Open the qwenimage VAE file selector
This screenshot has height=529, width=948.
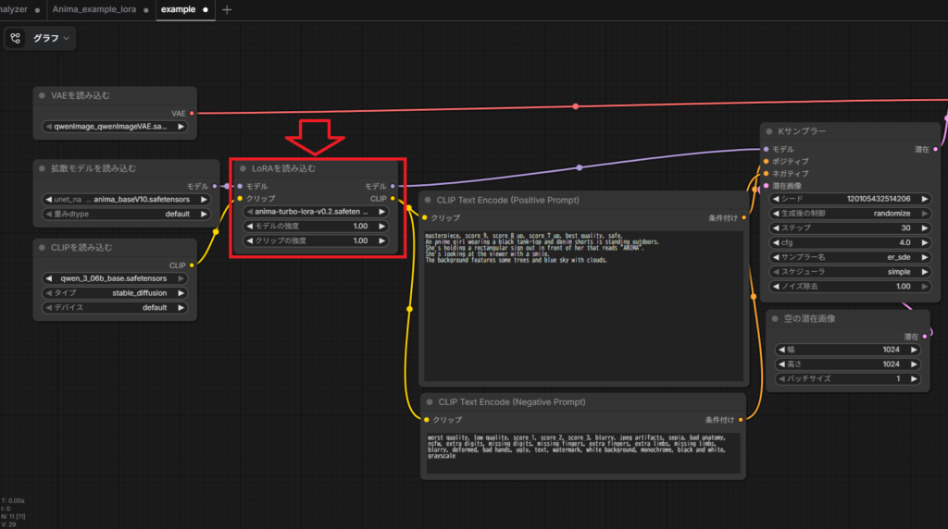tap(115, 127)
